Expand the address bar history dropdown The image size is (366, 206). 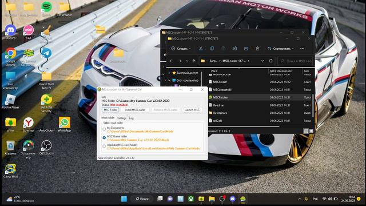click(262, 61)
